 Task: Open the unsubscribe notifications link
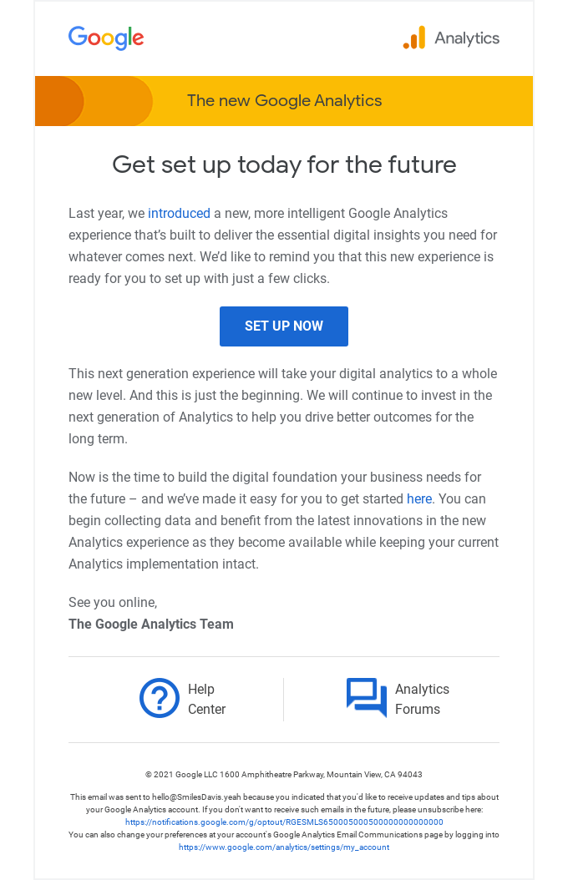(284, 822)
